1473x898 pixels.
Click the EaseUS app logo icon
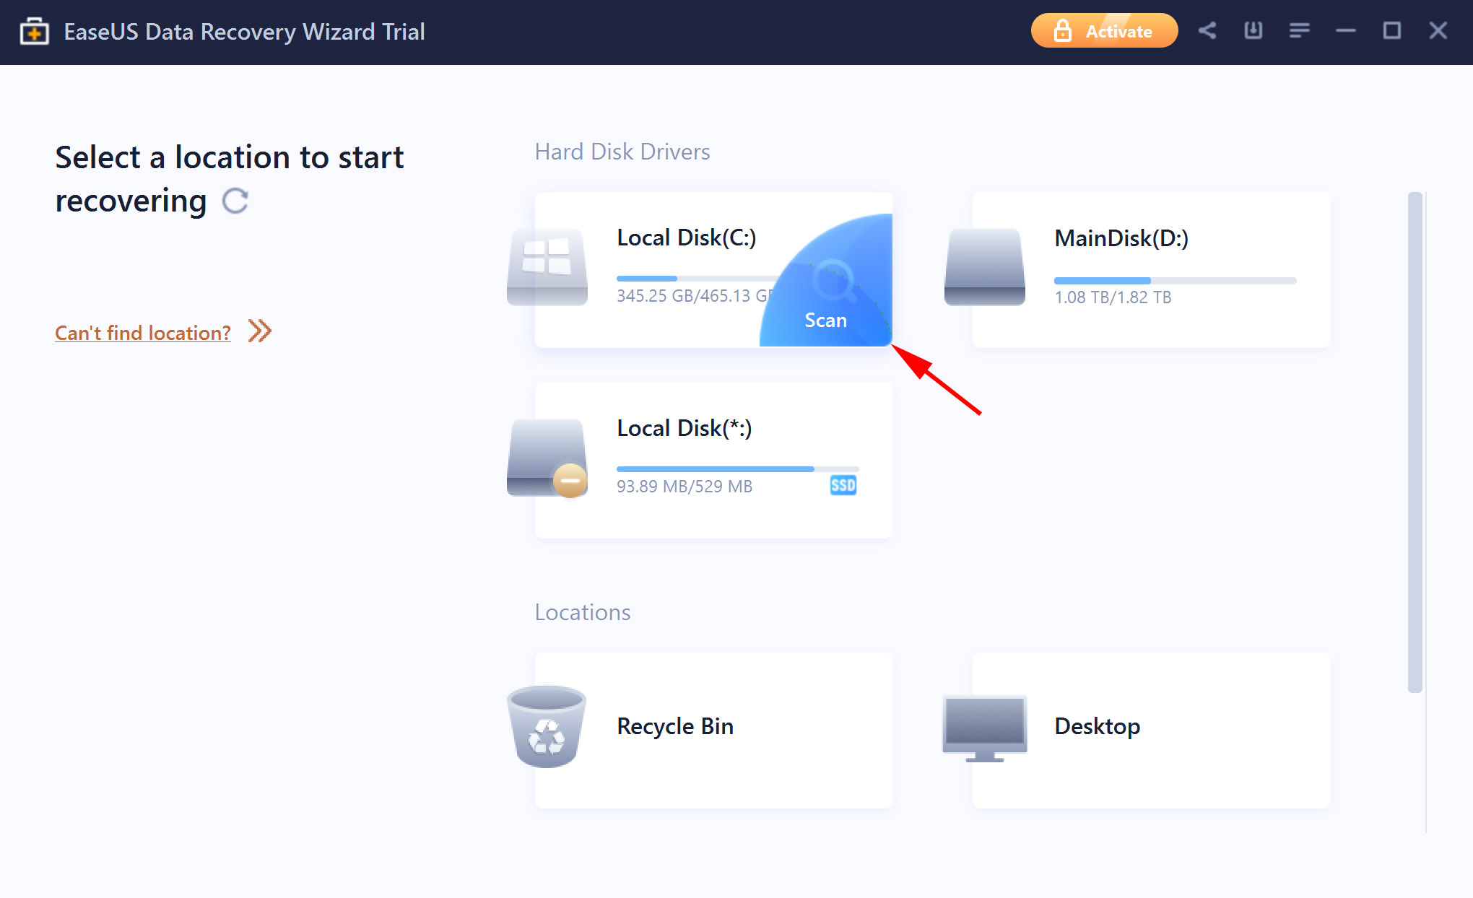[34, 32]
